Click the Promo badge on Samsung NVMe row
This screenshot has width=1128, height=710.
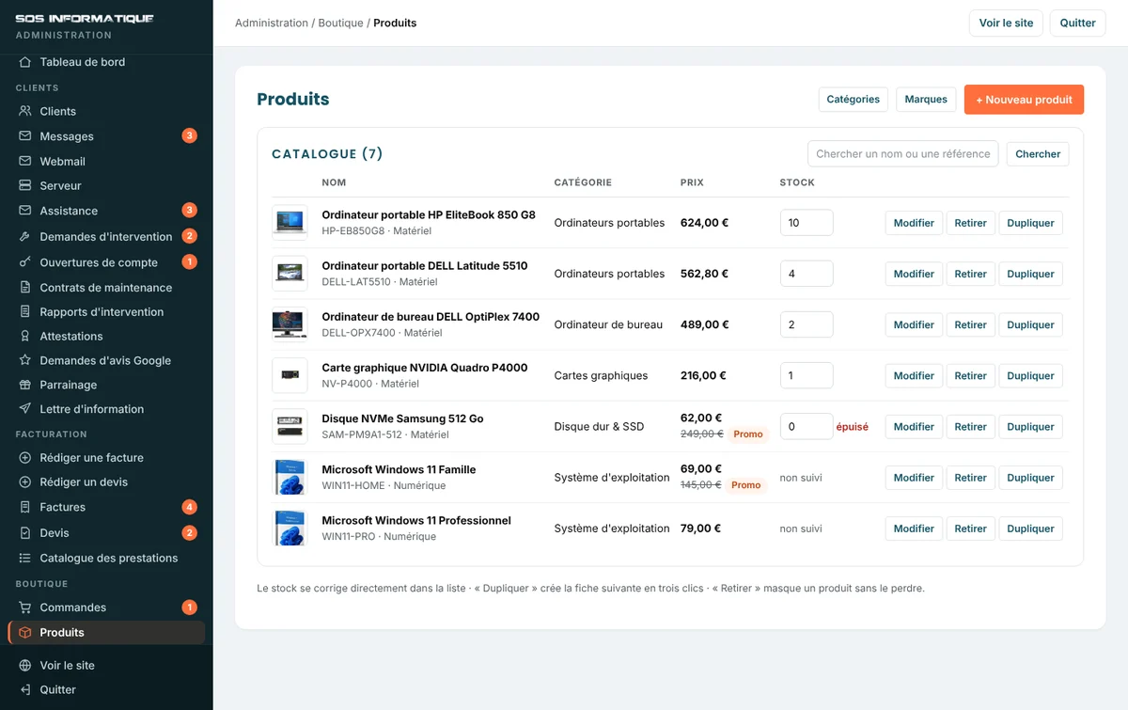pyautogui.click(x=748, y=434)
